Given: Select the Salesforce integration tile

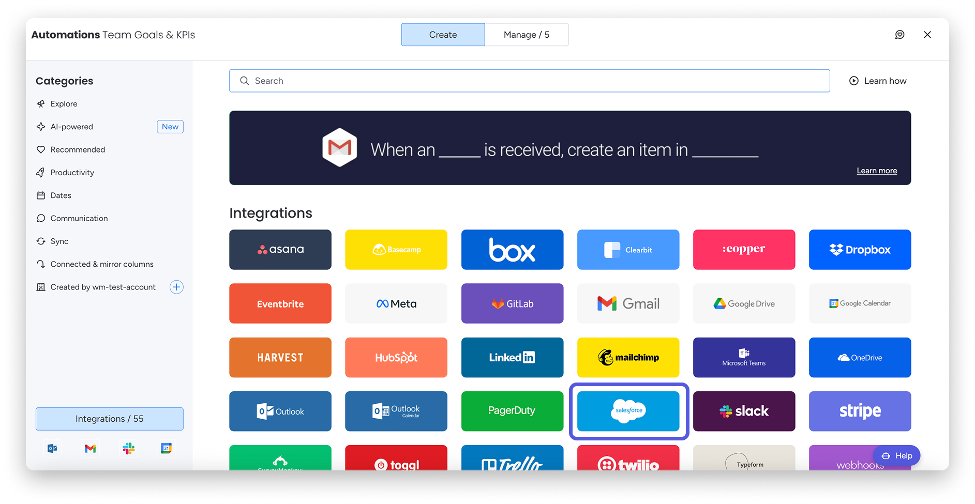Looking at the screenshot, I should click(x=628, y=411).
